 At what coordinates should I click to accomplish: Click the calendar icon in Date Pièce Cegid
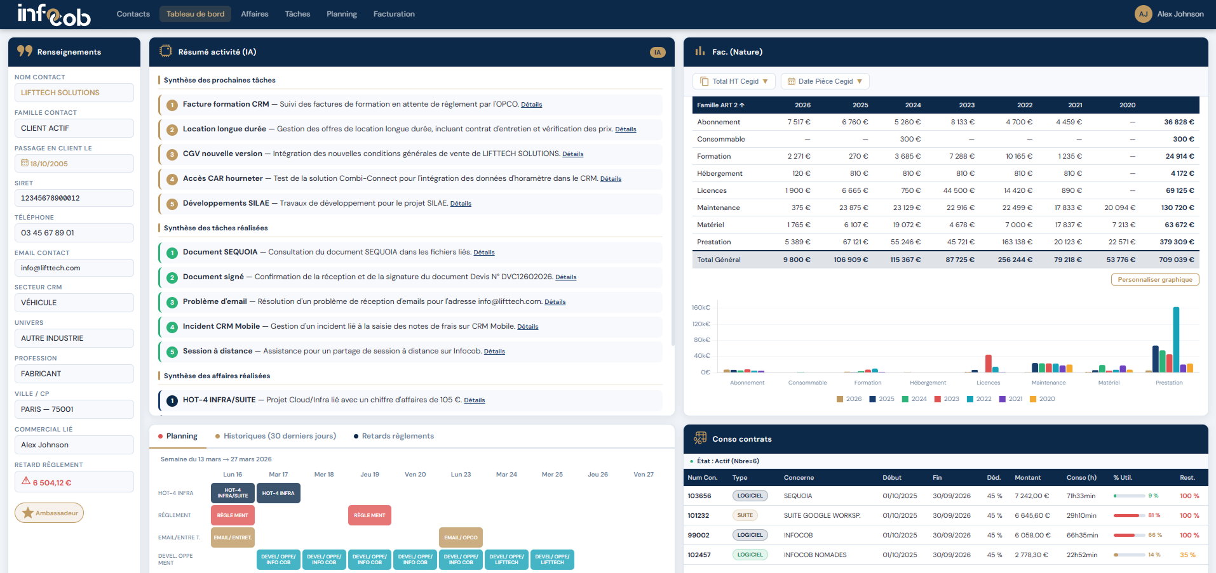coord(792,81)
